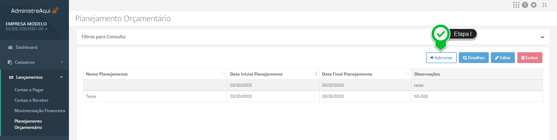Sort table by Nome Planejamento column
This screenshot has height=140, width=557.
pos(223,74)
